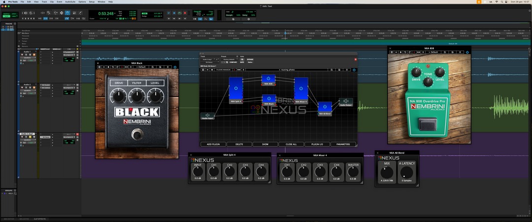Click BYPASS in Nexus plugin header
The height and width of the screenshot is (222, 532).
tap(250, 59)
